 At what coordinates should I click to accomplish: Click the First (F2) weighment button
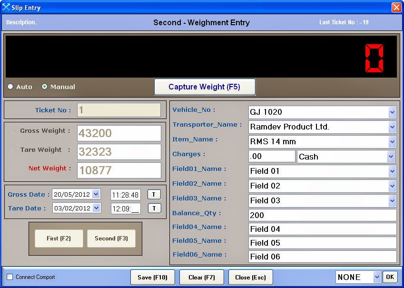coord(59,238)
